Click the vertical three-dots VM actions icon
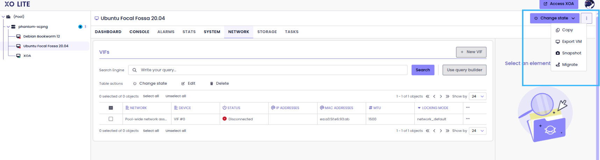Viewport: 600px width, 160px height. [586, 18]
